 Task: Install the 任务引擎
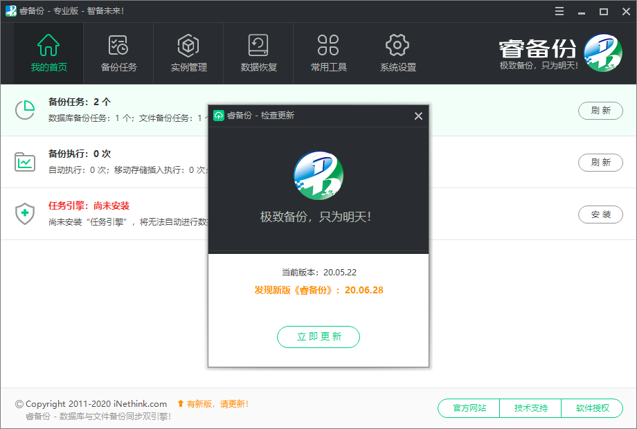pos(600,214)
